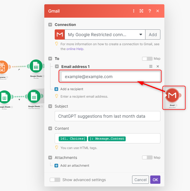Click the Add a recipient label
Viewport: 190px width, 191px height.
click(x=72, y=89)
